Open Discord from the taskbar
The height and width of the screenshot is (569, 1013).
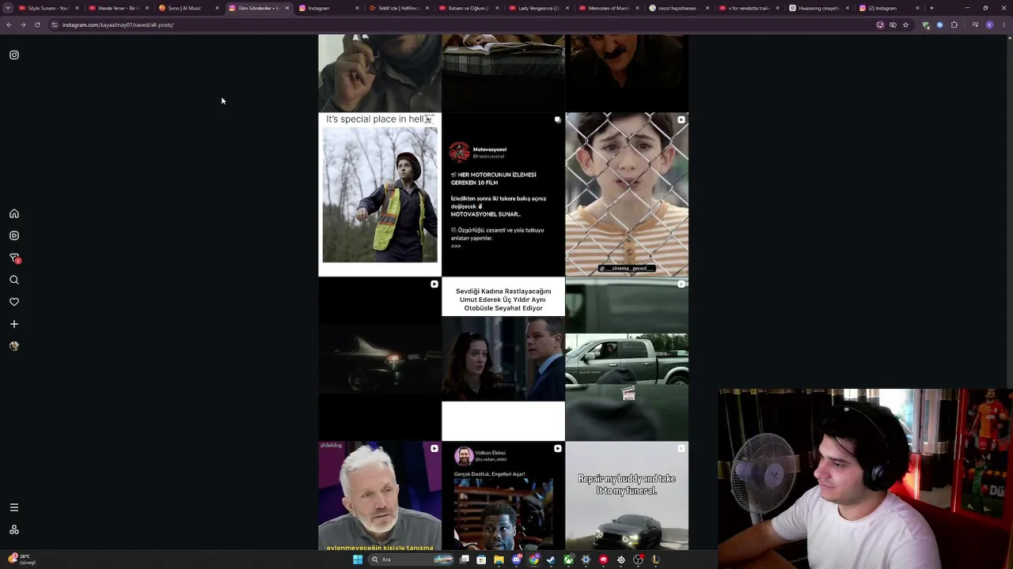coord(517,560)
